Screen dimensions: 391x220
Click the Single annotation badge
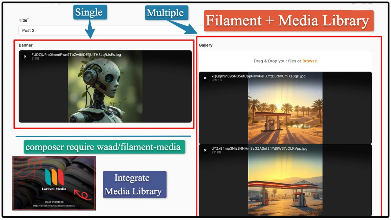(x=90, y=12)
